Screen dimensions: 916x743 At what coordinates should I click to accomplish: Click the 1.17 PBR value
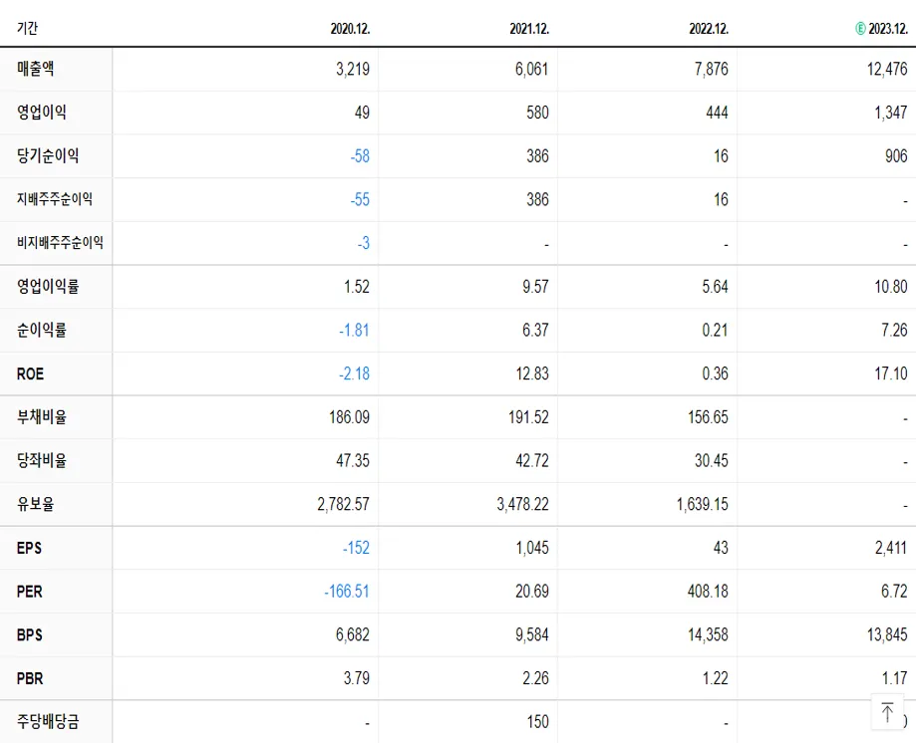[x=894, y=678]
